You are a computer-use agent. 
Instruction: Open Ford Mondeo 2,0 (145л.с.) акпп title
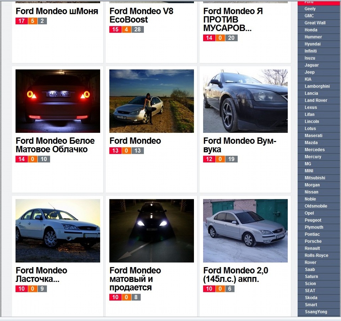236,275
